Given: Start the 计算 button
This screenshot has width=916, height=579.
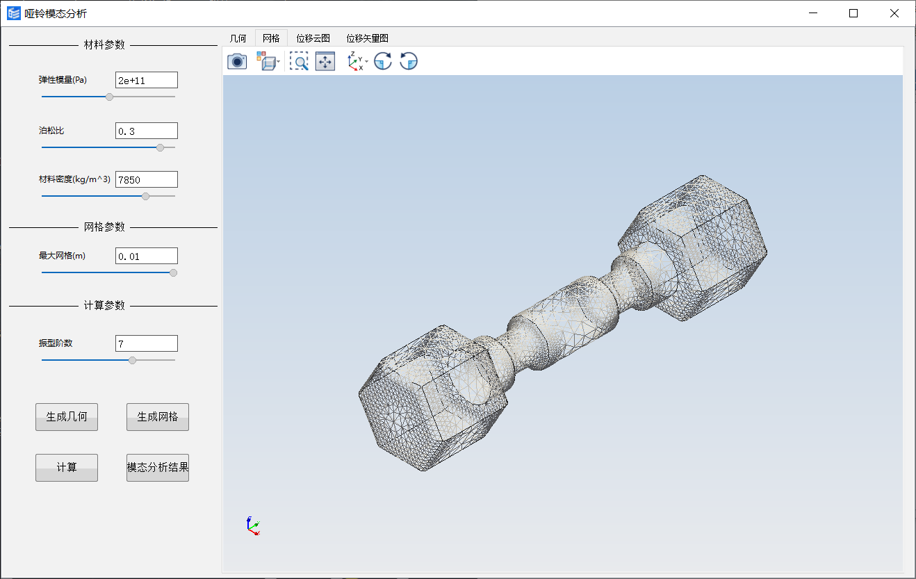Looking at the screenshot, I should [x=67, y=468].
